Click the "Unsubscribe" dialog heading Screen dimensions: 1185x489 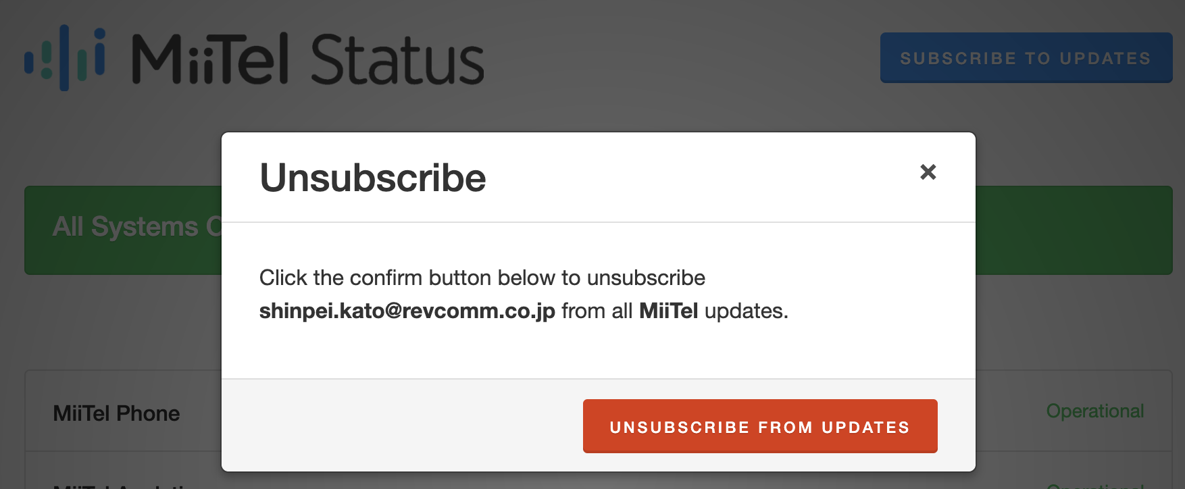(373, 178)
